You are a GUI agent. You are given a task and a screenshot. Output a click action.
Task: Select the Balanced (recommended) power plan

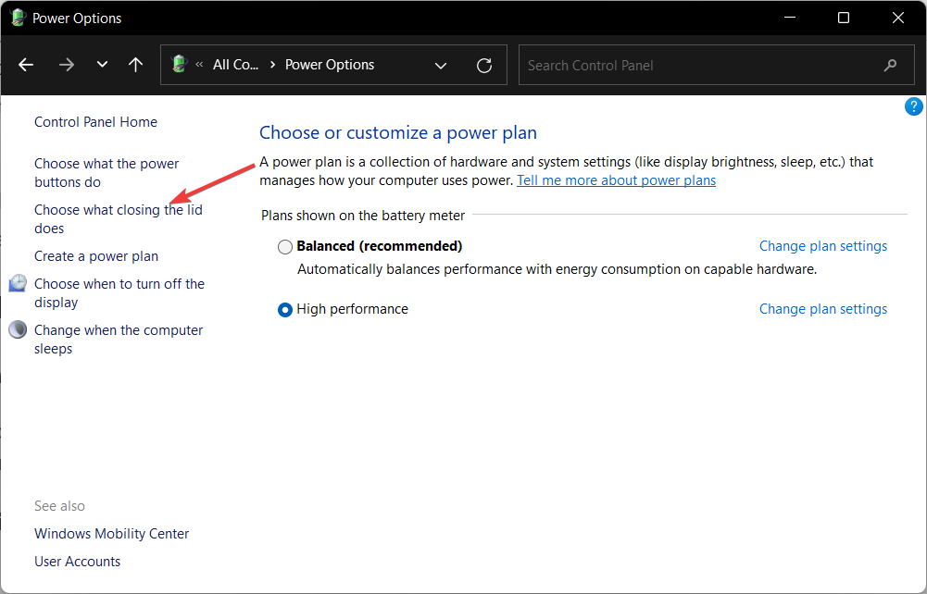pos(285,247)
